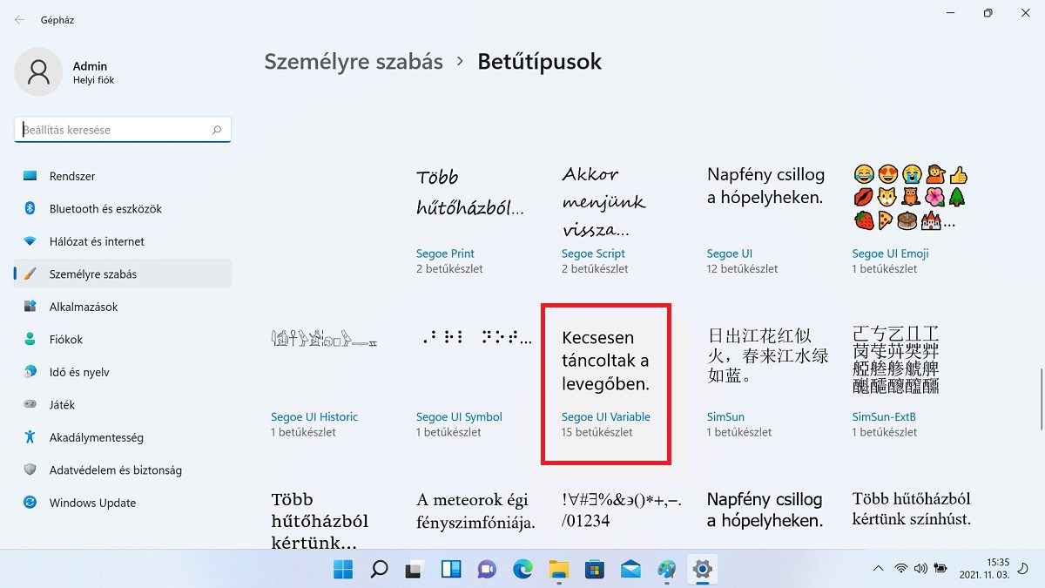This screenshot has height=588, width=1045.
Task: Click the Személyre szabás breadcrumb link
Action: click(x=354, y=62)
